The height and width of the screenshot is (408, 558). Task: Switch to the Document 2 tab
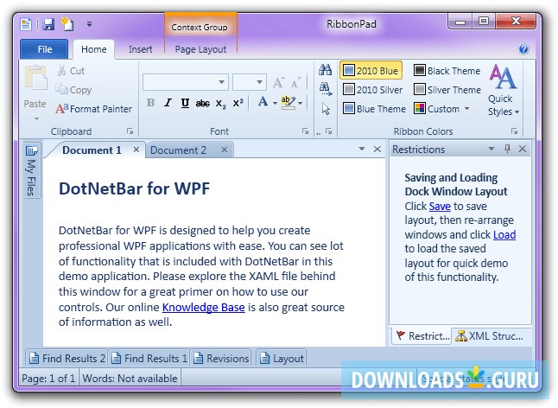[178, 150]
